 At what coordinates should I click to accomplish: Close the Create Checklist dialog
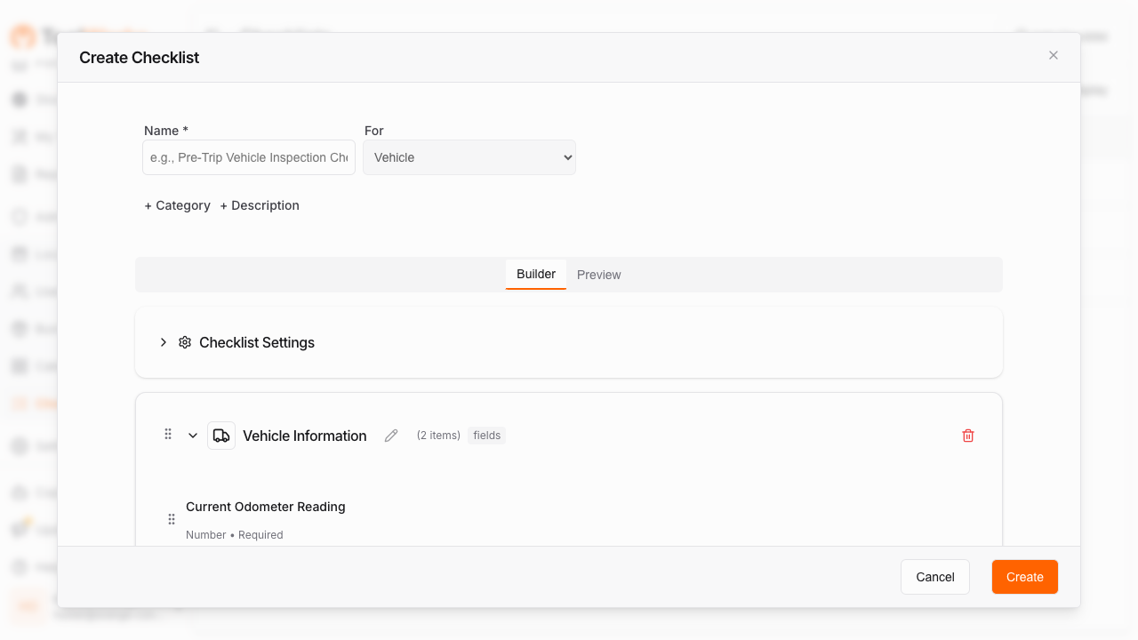click(1053, 55)
